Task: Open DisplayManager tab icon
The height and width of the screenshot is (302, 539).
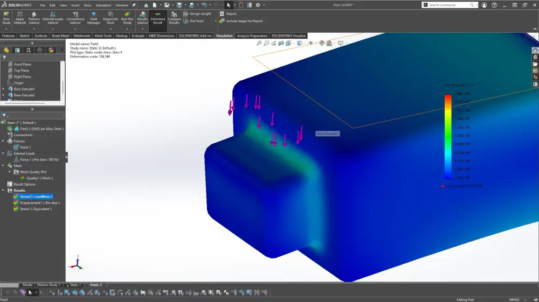Action: point(51,50)
